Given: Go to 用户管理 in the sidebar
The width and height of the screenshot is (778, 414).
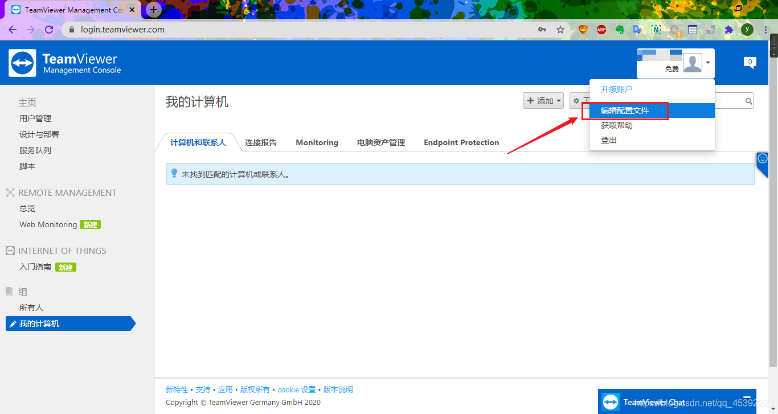Looking at the screenshot, I should pyautogui.click(x=35, y=118).
